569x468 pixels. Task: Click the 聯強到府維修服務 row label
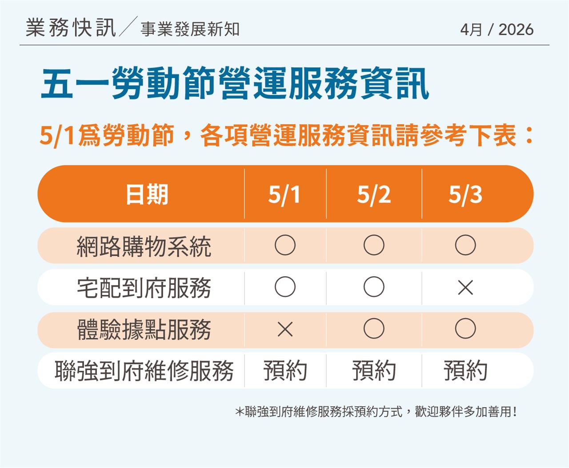point(144,370)
